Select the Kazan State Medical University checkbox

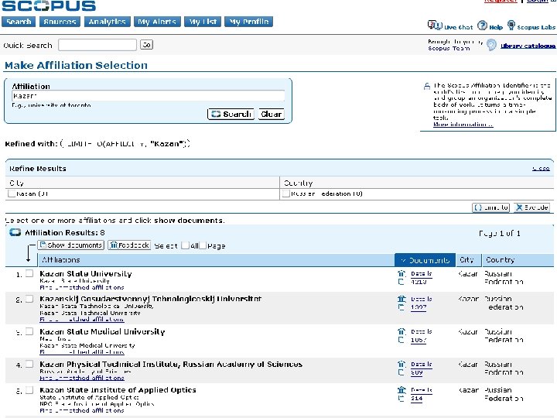(x=29, y=331)
